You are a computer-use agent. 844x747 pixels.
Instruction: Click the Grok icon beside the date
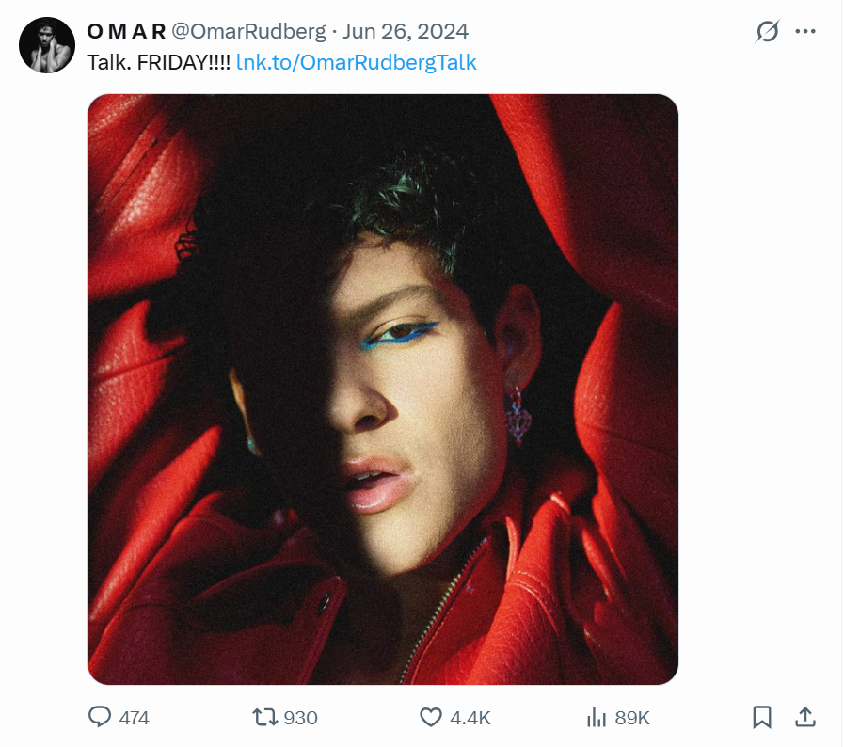click(x=768, y=31)
